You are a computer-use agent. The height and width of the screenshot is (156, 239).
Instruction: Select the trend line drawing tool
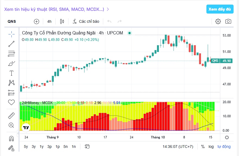point(11,44)
